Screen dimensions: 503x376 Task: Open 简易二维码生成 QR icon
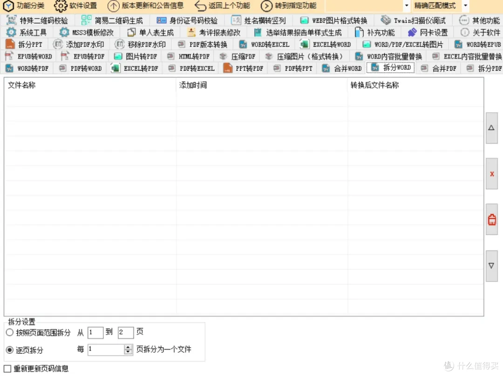(86, 20)
